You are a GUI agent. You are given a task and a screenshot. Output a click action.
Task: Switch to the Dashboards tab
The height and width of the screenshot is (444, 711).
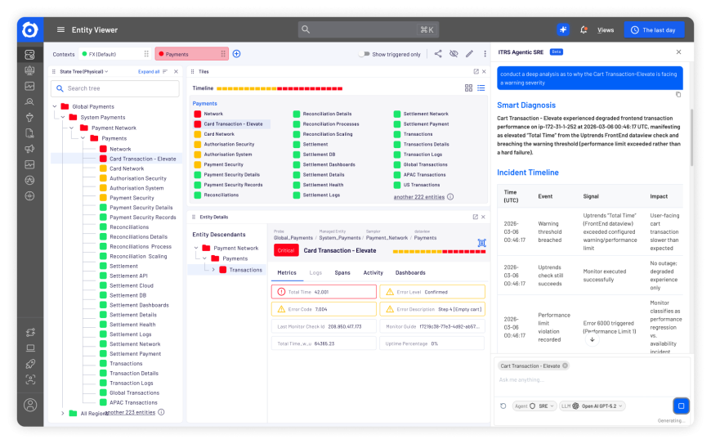[410, 272]
